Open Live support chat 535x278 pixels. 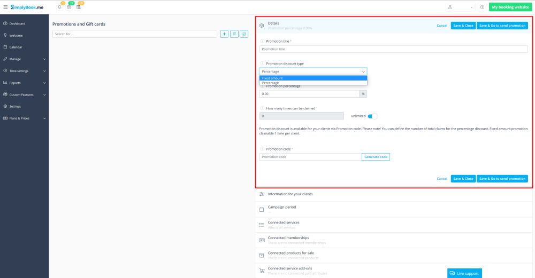(464, 273)
